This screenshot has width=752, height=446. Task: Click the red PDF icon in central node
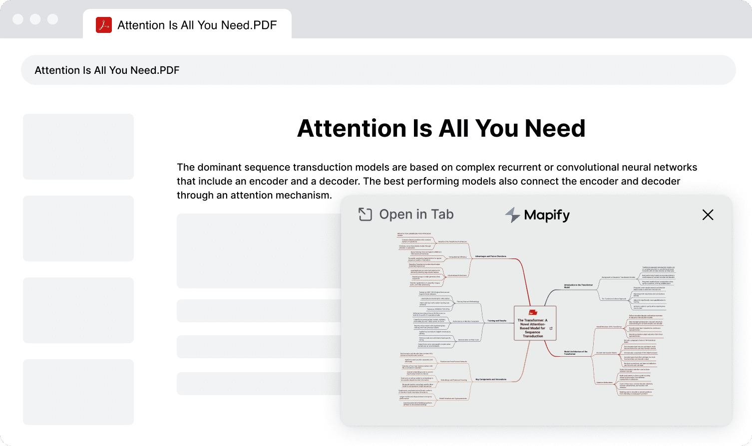[x=533, y=313]
